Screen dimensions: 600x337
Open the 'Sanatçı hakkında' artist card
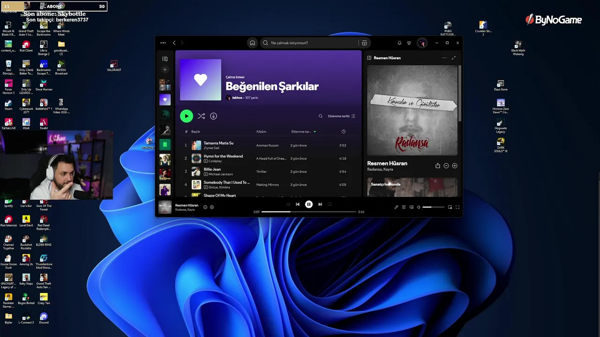pyautogui.click(x=412, y=187)
